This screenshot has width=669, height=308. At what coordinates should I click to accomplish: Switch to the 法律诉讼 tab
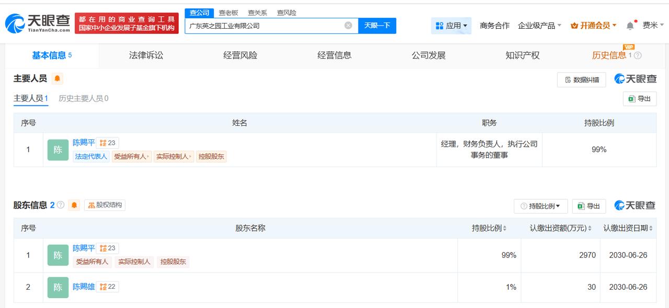(146, 55)
